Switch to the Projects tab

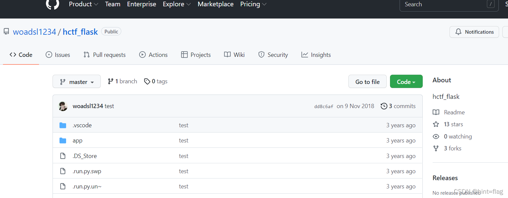pyautogui.click(x=196, y=55)
